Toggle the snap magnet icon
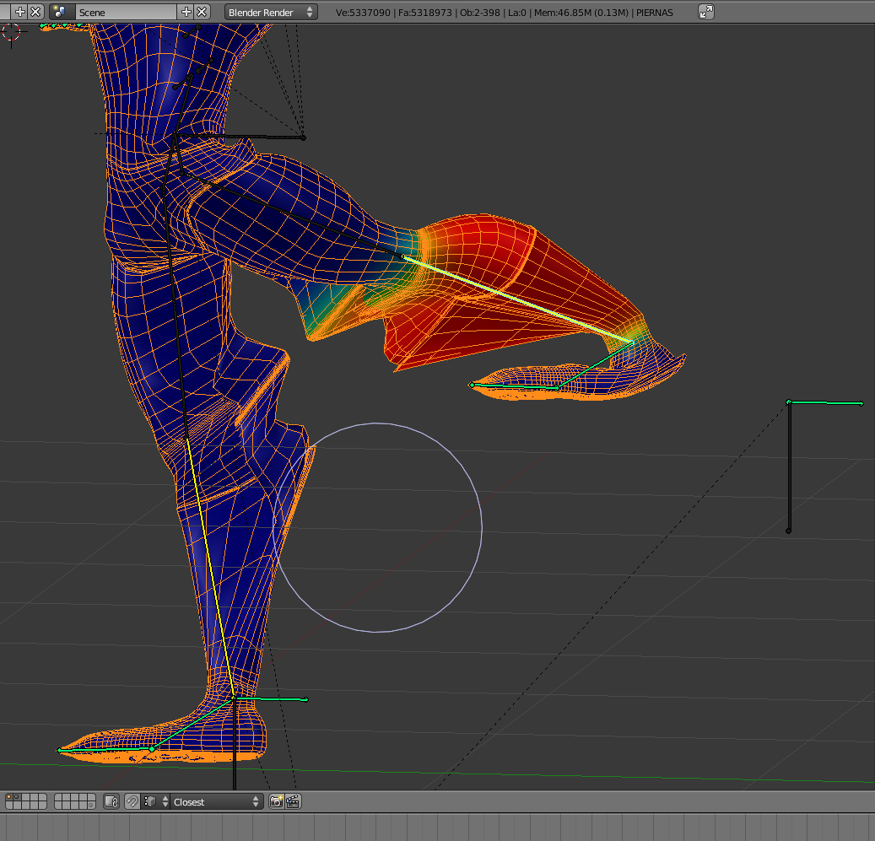Viewport: 875px width, 841px height. 132,801
